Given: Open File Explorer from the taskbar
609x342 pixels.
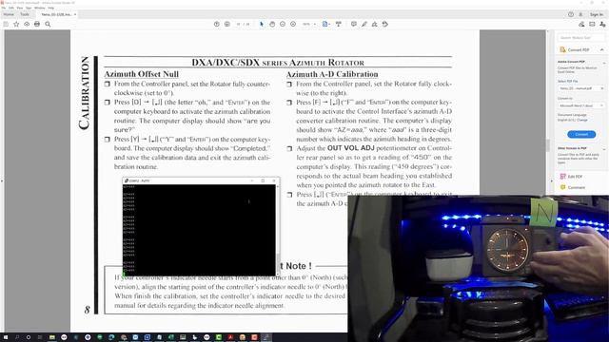Looking at the screenshot, I should click(x=52, y=337).
